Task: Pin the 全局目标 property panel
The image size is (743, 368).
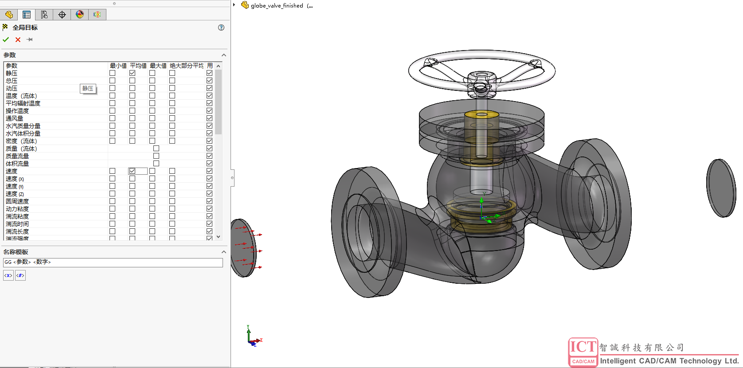Action: [x=30, y=39]
